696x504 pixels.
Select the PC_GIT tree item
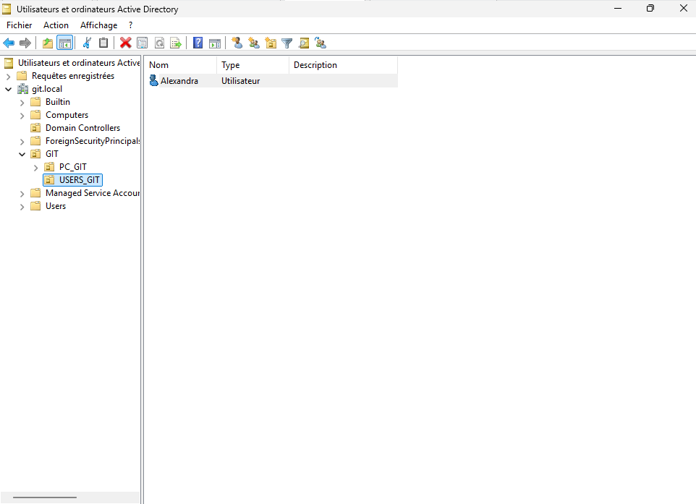(73, 167)
